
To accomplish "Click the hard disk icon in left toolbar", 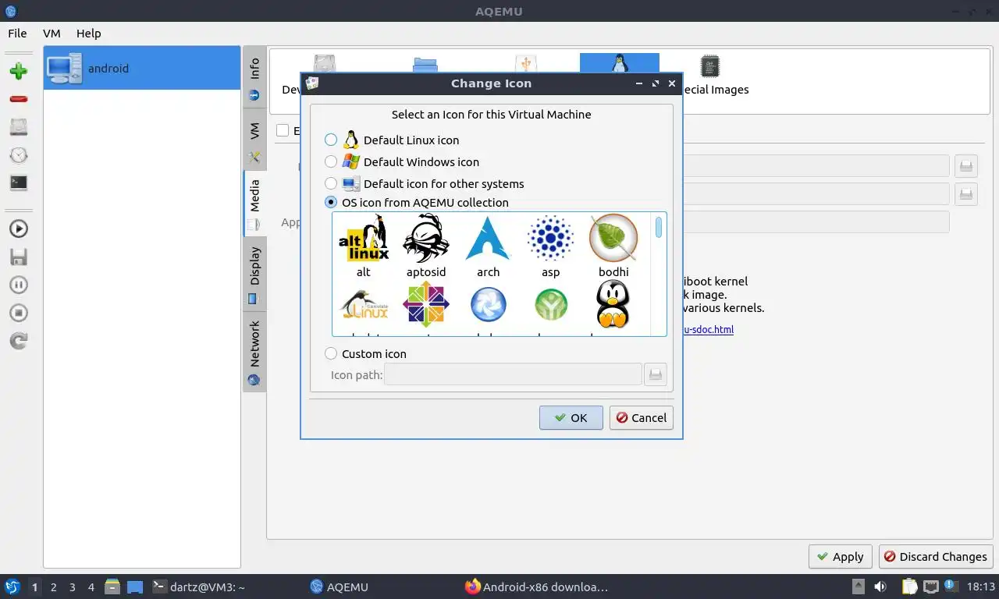I will pos(19,127).
